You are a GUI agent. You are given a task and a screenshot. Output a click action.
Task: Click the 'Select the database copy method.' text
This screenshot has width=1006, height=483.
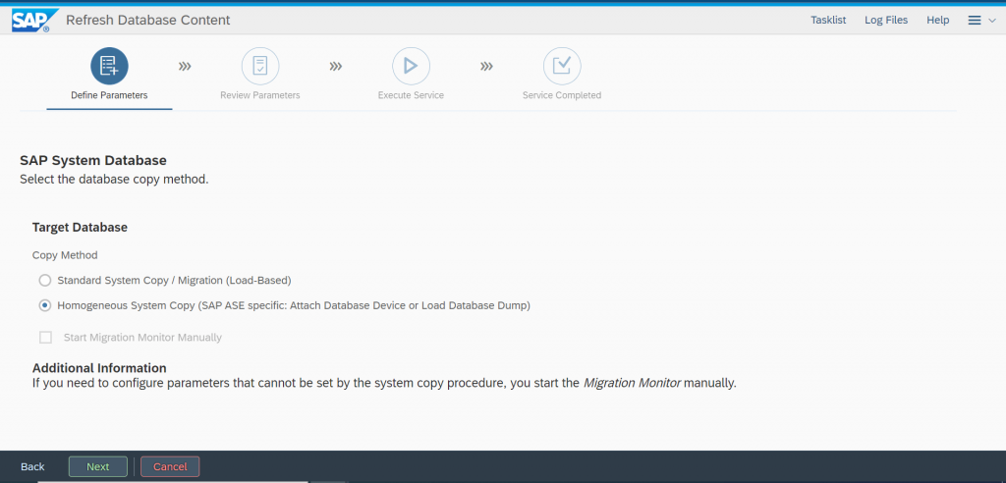114,179
